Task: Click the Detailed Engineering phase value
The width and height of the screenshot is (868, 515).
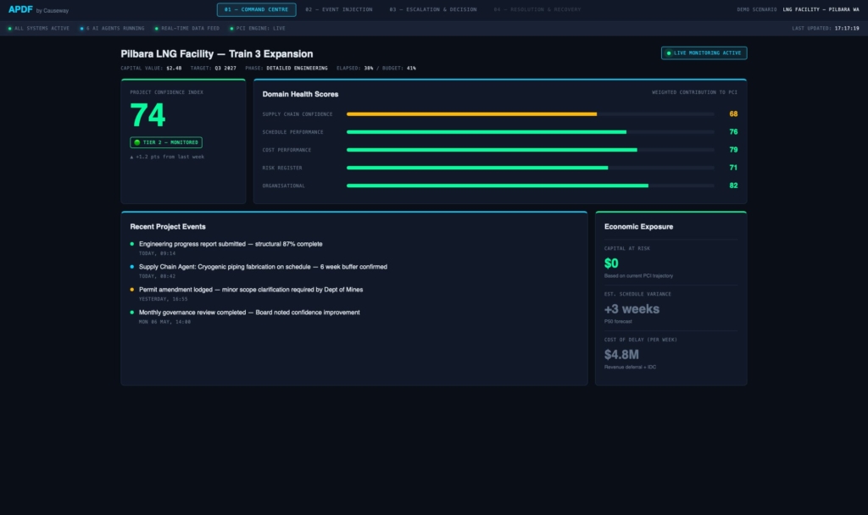Action: pyautogui.click(x=297, y=68)
